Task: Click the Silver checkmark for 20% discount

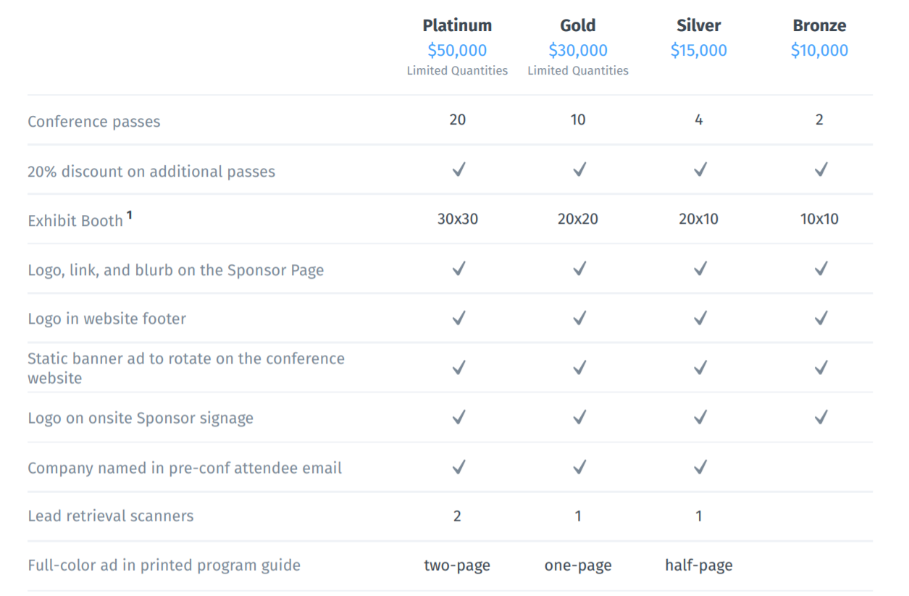Action: (x=700, y=170)
